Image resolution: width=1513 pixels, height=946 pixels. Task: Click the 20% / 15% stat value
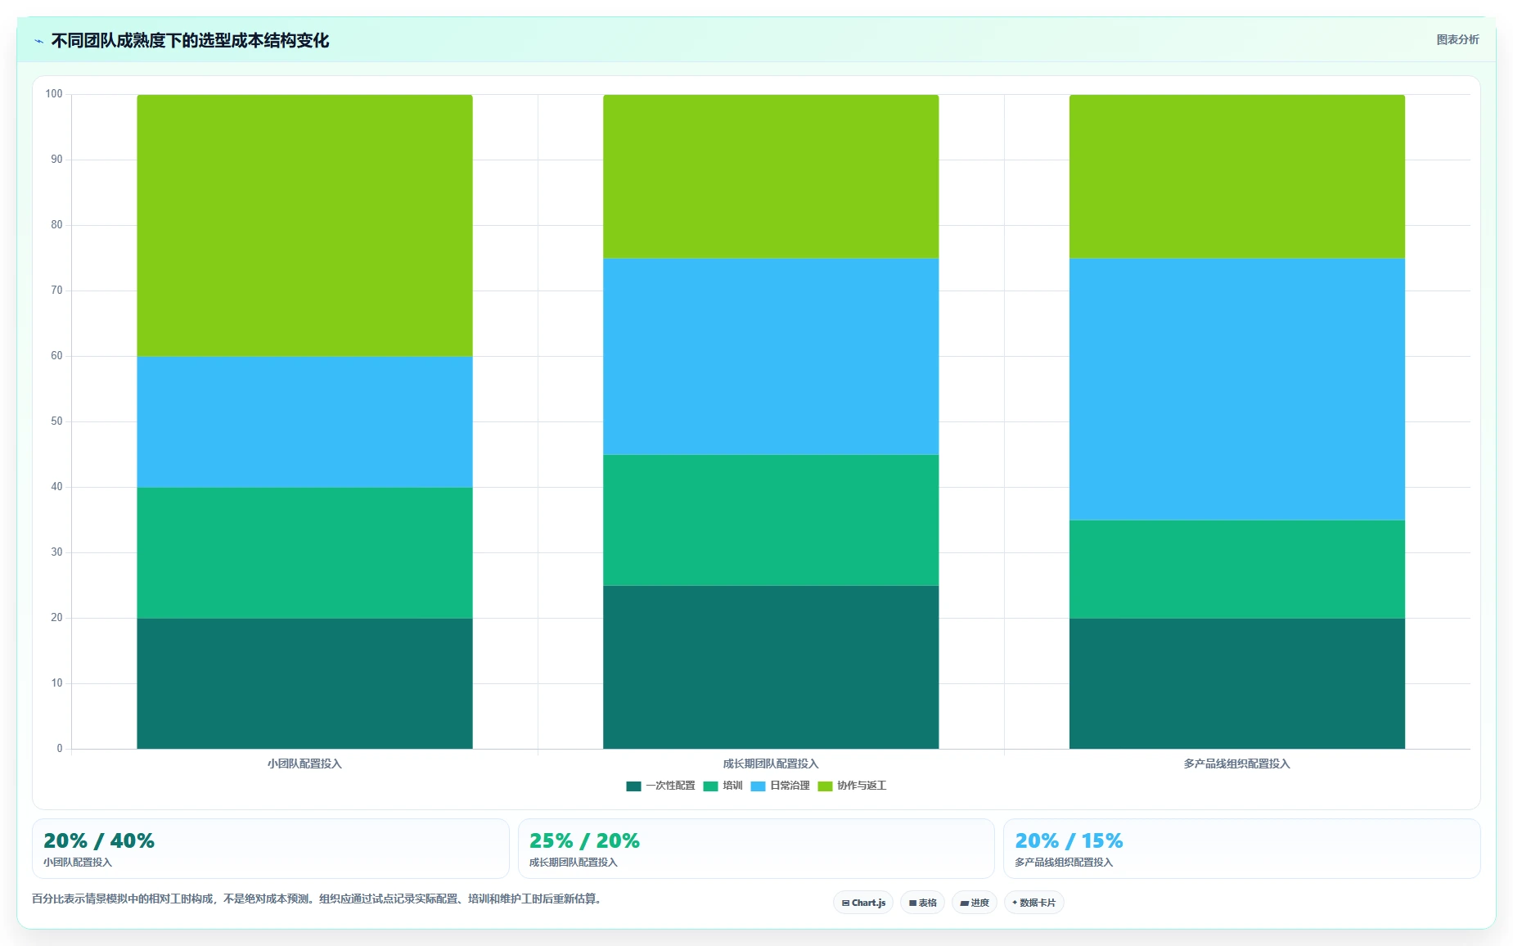click(x=1069, y=840)
